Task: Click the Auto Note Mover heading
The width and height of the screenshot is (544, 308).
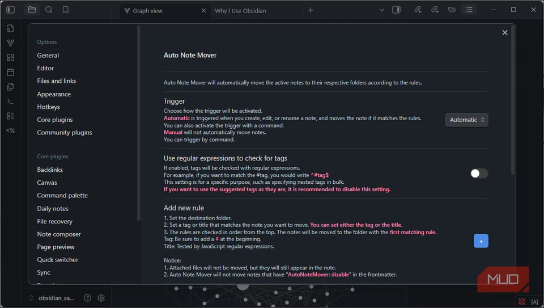Action: pyautogui.click(x=190, y=55)
